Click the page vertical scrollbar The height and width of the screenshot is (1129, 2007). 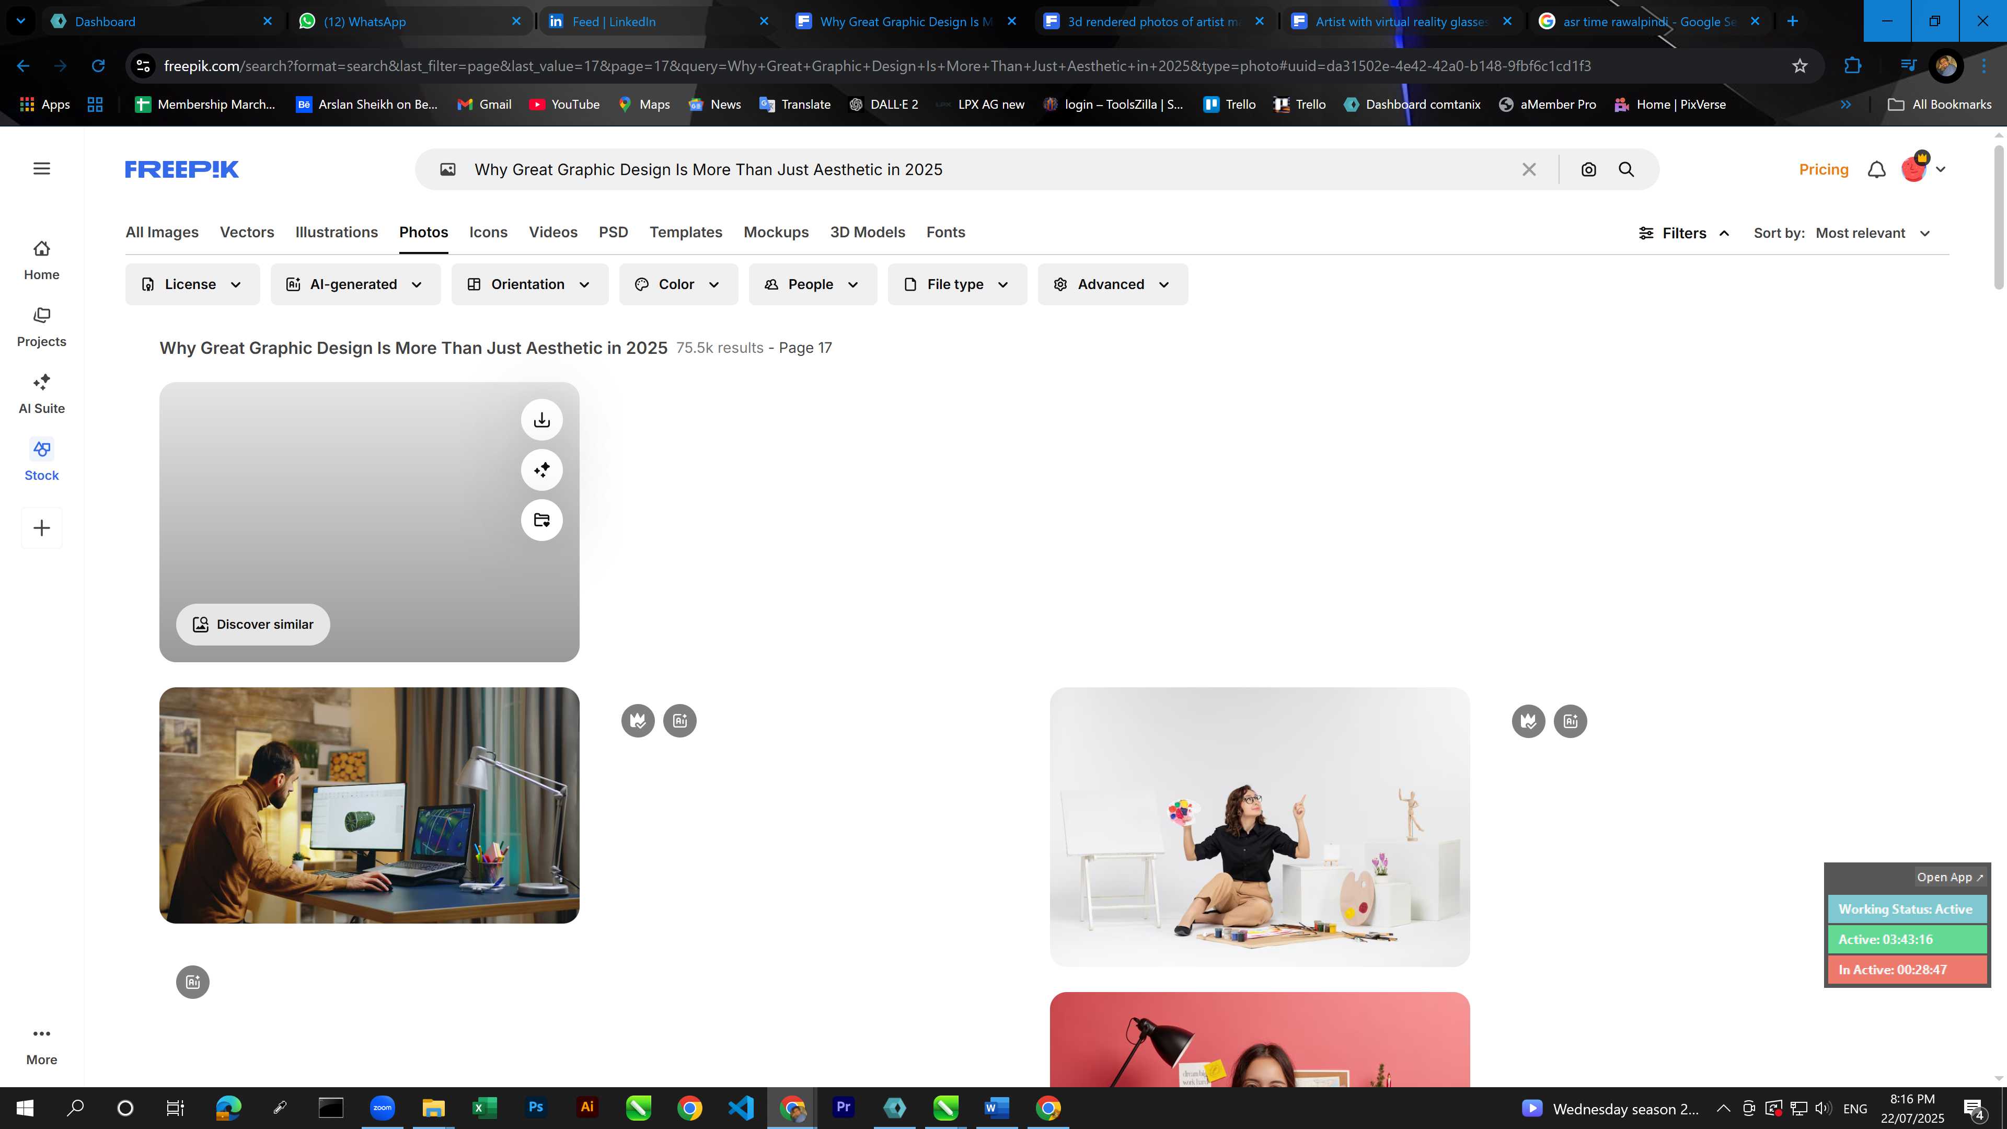(1999, 218)
